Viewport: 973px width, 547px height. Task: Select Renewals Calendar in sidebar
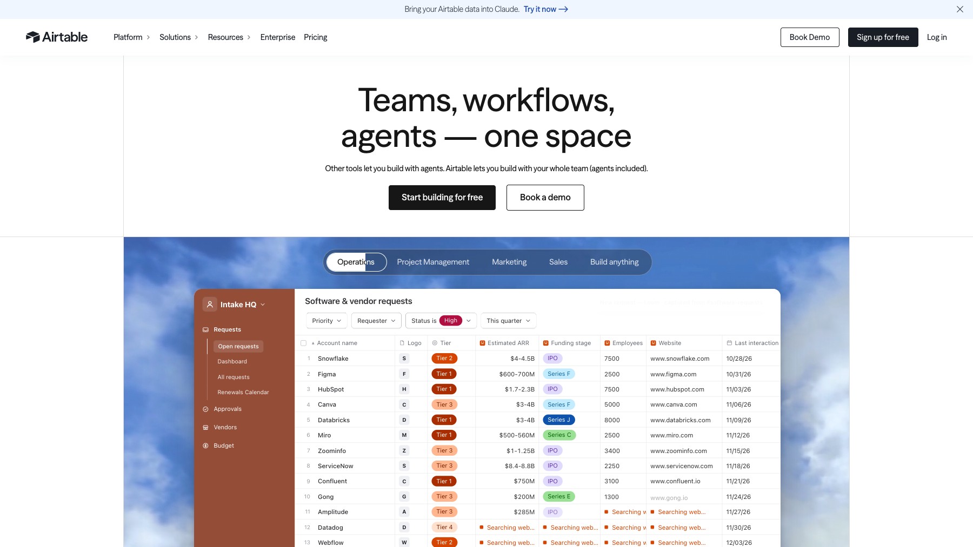tap(243, 393)
